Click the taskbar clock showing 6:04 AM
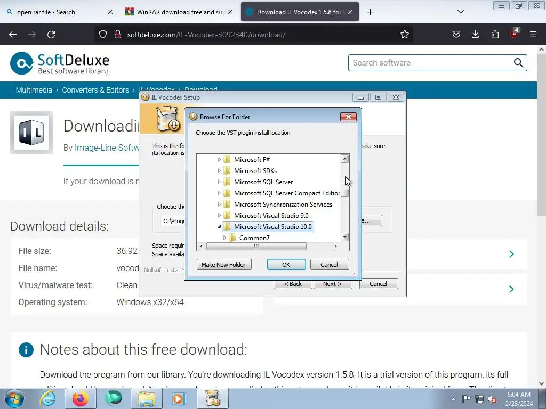Image resolution: width=546 pixels, height=409 pixels. point(519,399)
